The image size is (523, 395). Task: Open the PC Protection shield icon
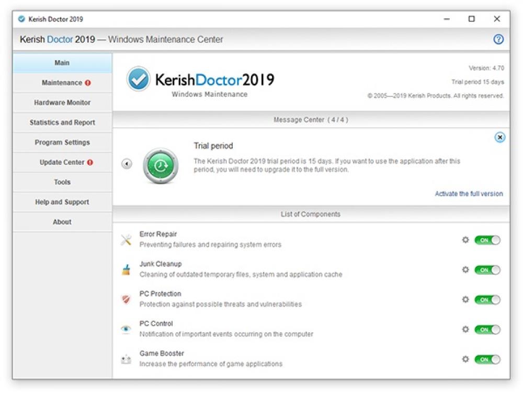pos(126,299)
